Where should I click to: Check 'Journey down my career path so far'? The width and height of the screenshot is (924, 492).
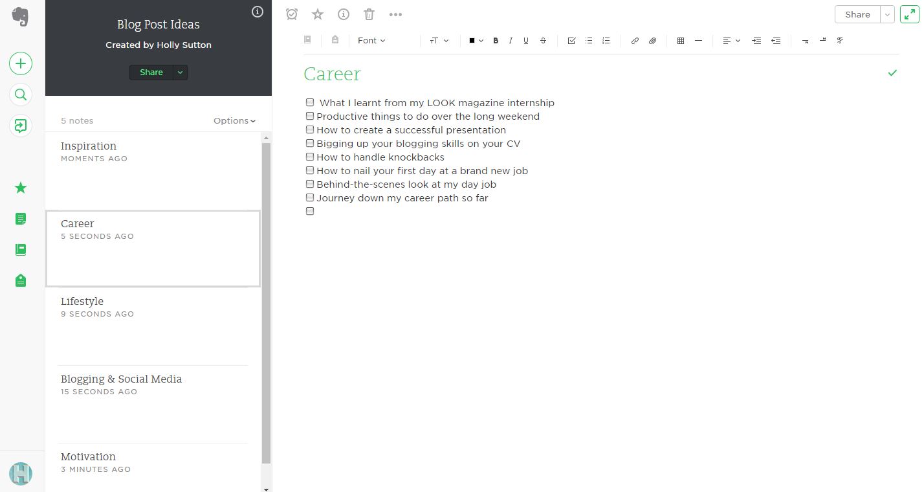310,197
